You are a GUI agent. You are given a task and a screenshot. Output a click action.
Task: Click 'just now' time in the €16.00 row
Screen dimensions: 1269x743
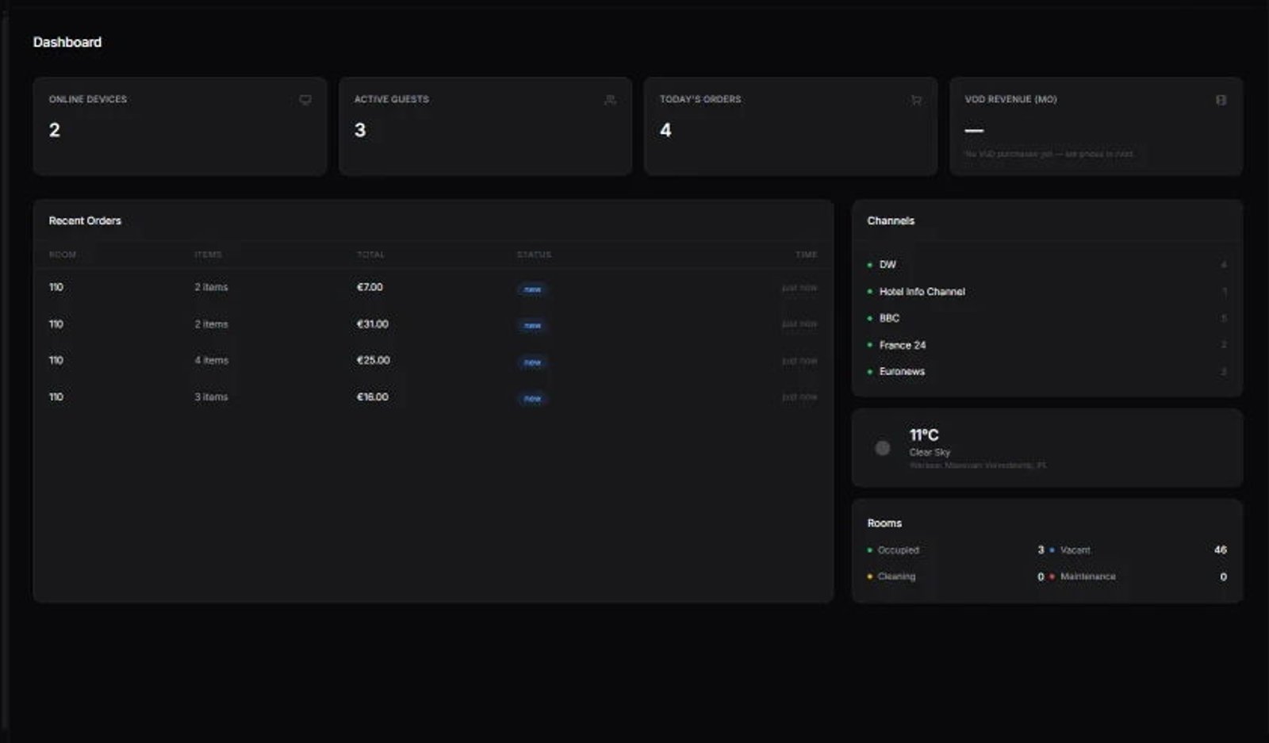799,396
